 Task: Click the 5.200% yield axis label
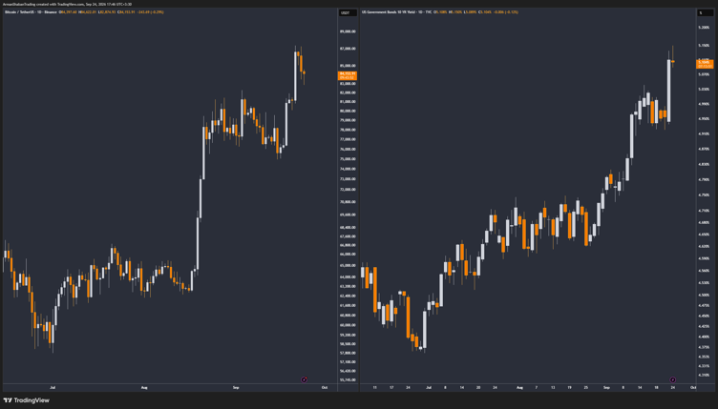(704, 28)
